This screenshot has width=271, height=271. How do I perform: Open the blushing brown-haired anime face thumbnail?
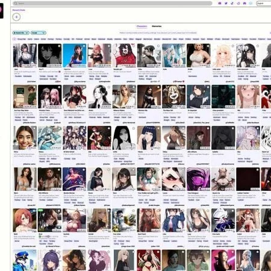click(x=248, y=96)
